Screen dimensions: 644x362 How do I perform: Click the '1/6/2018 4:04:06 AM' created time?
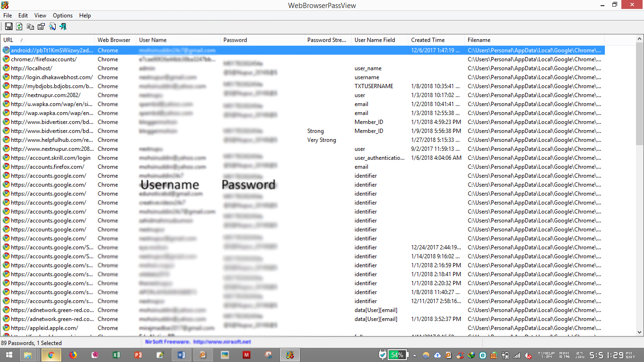click(436, 158)
